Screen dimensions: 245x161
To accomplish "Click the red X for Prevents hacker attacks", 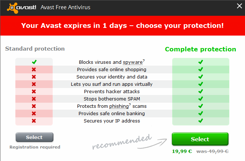I will (34, 91).
